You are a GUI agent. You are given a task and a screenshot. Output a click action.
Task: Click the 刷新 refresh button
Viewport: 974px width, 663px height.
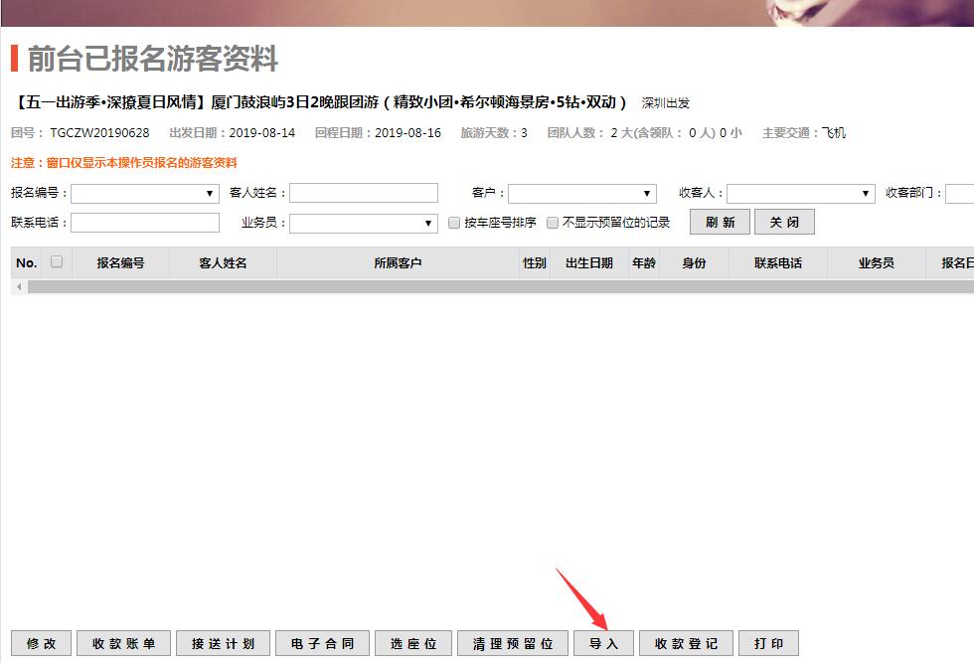click(x=720, y=223)
